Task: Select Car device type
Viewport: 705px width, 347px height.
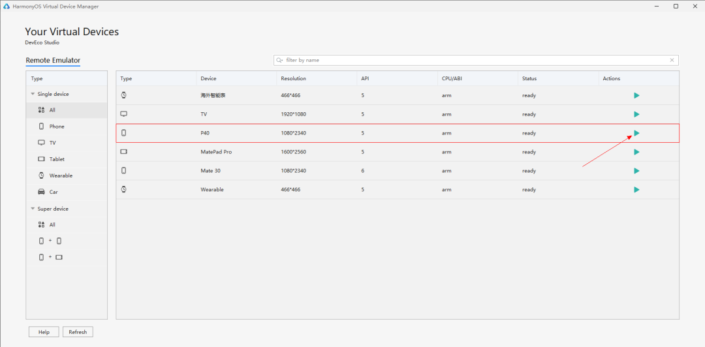Action: click(53, 192)
